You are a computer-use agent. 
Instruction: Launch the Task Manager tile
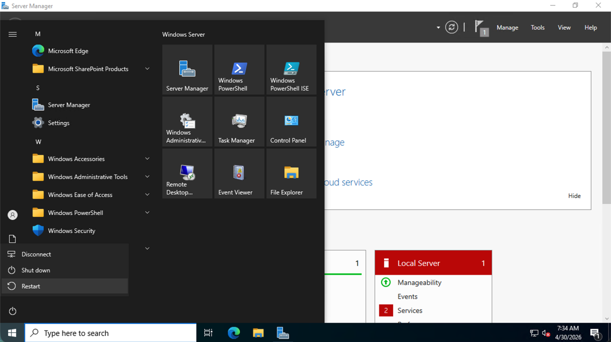pyautogui.click(x=239, y=122)
